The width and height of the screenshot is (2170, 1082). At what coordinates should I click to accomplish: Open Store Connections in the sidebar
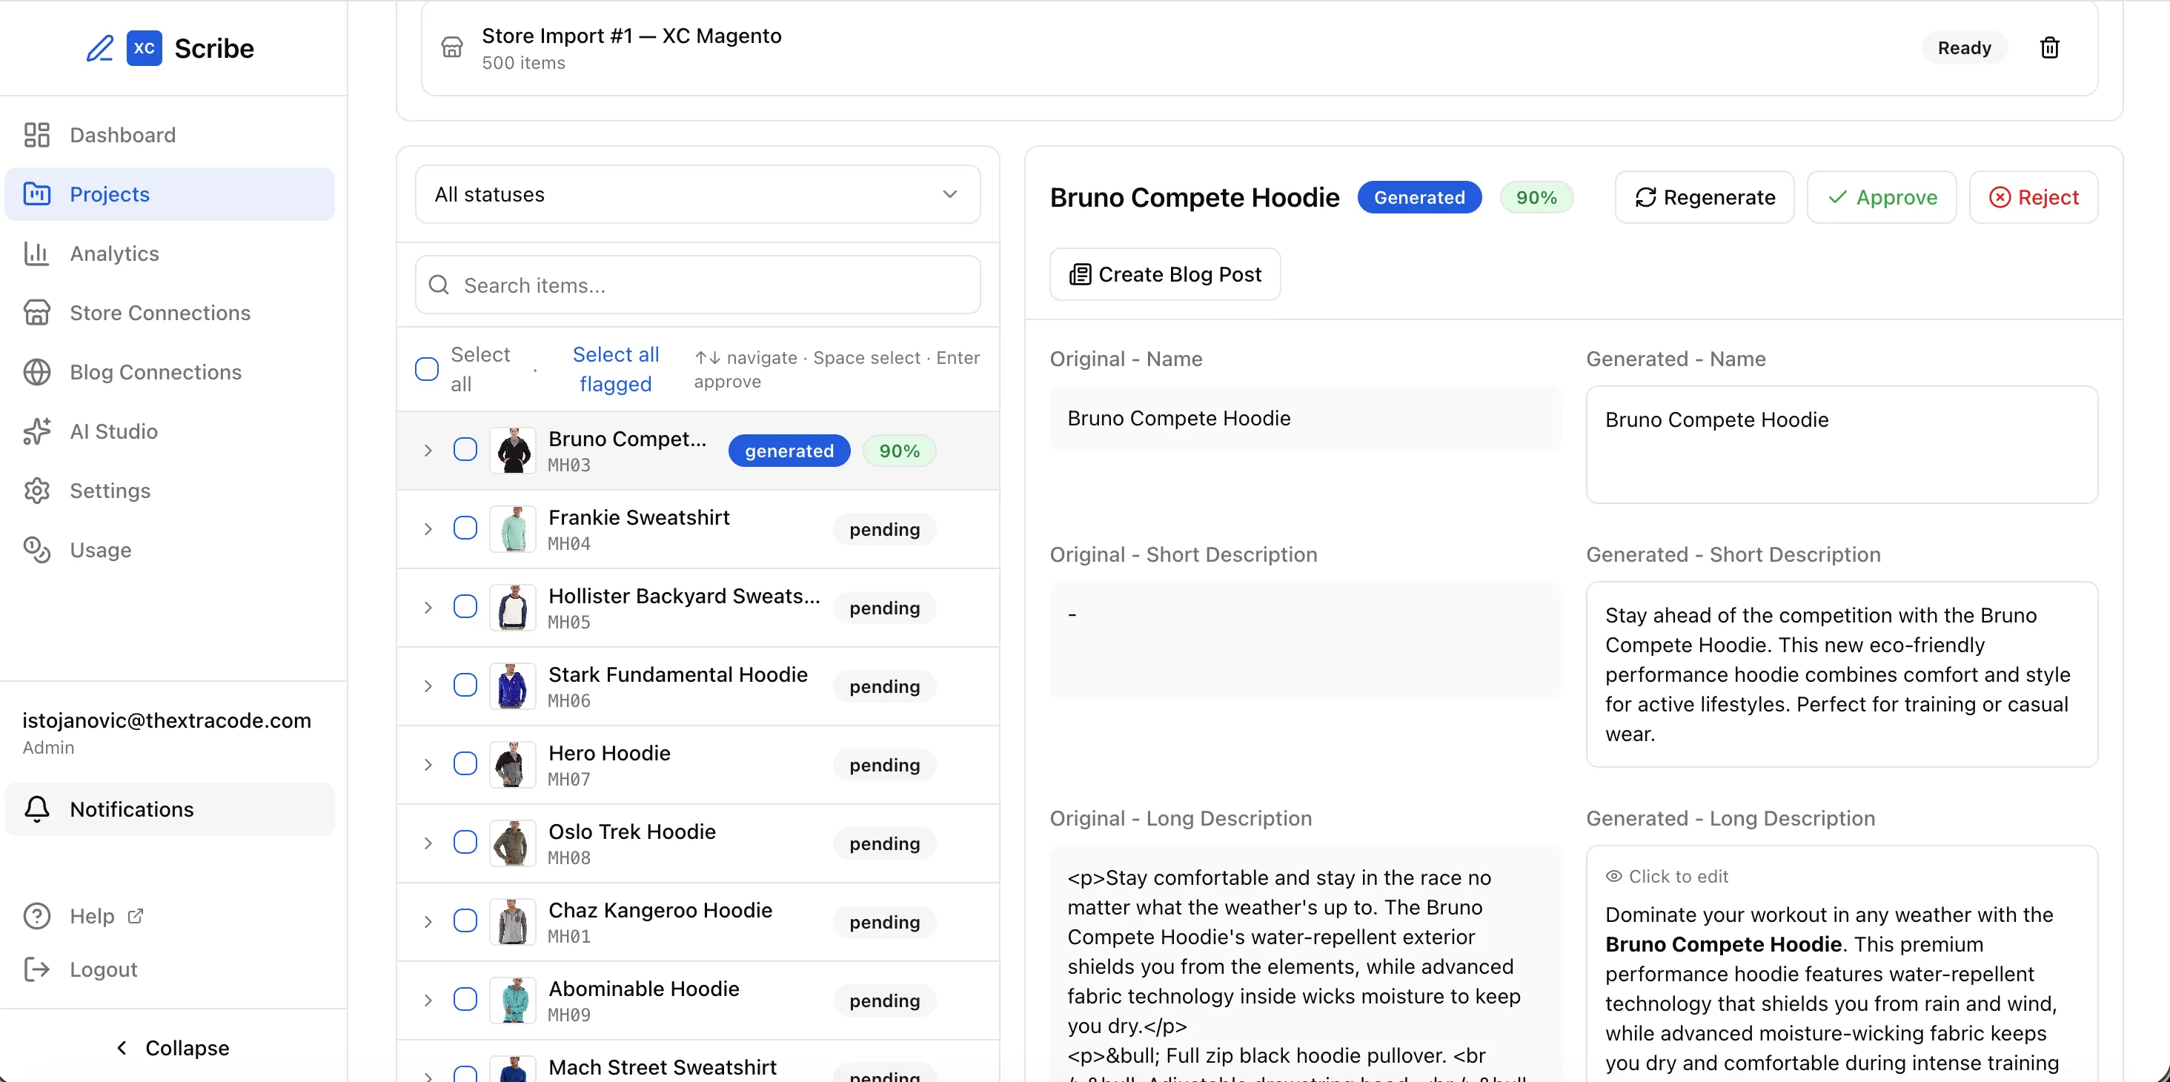pos(160,313)
